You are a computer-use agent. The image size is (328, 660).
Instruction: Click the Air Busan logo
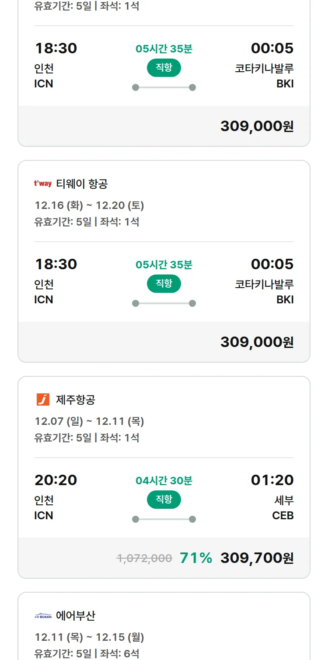[x=43, y=616]
